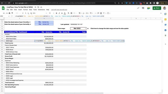Viewport: 168px width, 94px height.
Task: Open Contacts in the side panel
Action: 165,30
